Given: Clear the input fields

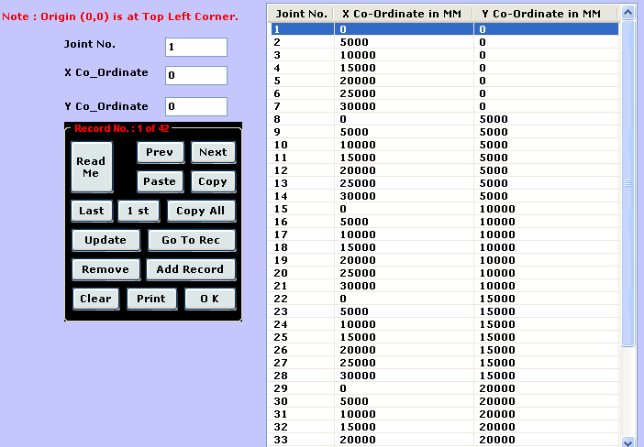Looking at the screenshot, I should tap(95, 299).
